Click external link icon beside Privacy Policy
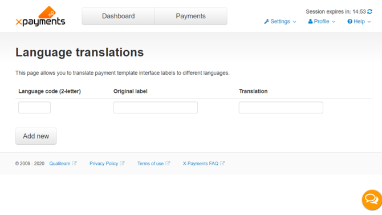This screenshot has width=382, height=215. 122,163
